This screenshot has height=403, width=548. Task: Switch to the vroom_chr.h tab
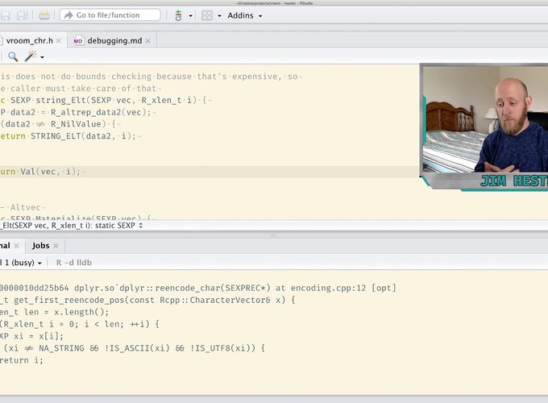pos(29,40)
